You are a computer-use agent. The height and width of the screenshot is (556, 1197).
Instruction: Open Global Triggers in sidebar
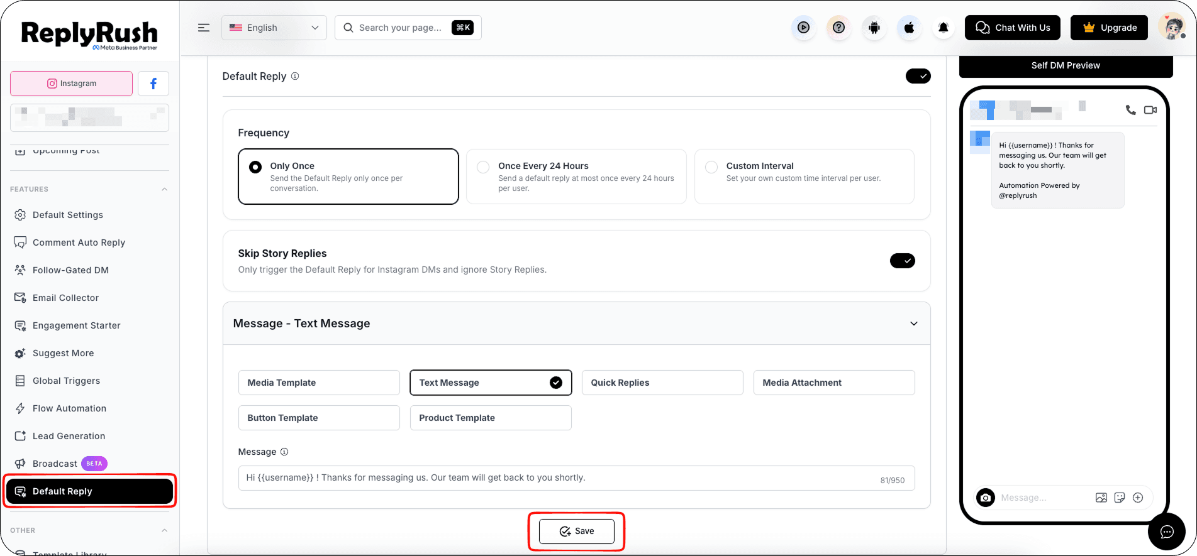89,381
